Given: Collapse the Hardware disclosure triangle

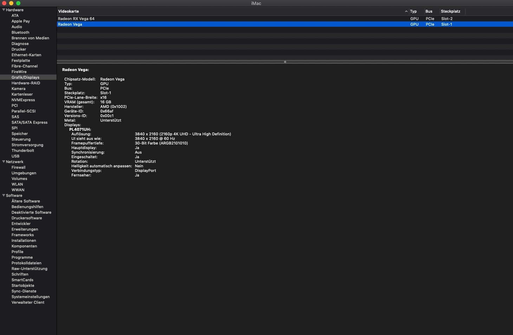Looking at the screenshot, I should [x=4, y=10].
